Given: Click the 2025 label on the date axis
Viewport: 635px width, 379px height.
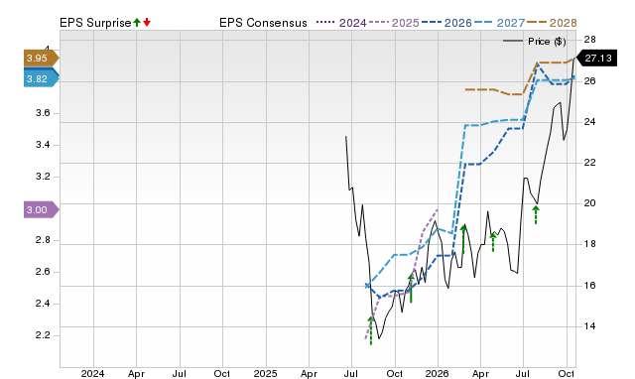Looking at the screenshot, I should pyautogui.click(x=265, y=373).
